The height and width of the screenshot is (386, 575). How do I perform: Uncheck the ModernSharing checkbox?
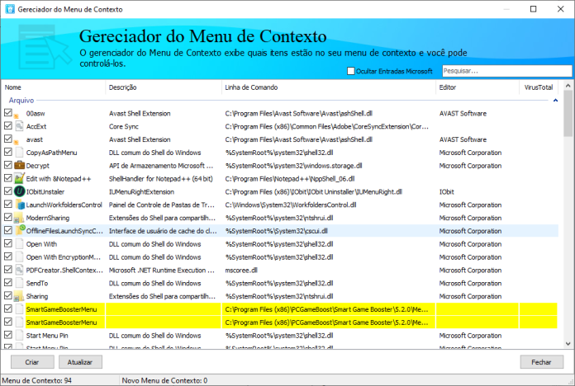8,217
